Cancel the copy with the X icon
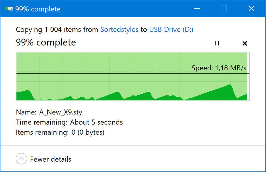Screen dimensions: 266x172 (245, 43)
